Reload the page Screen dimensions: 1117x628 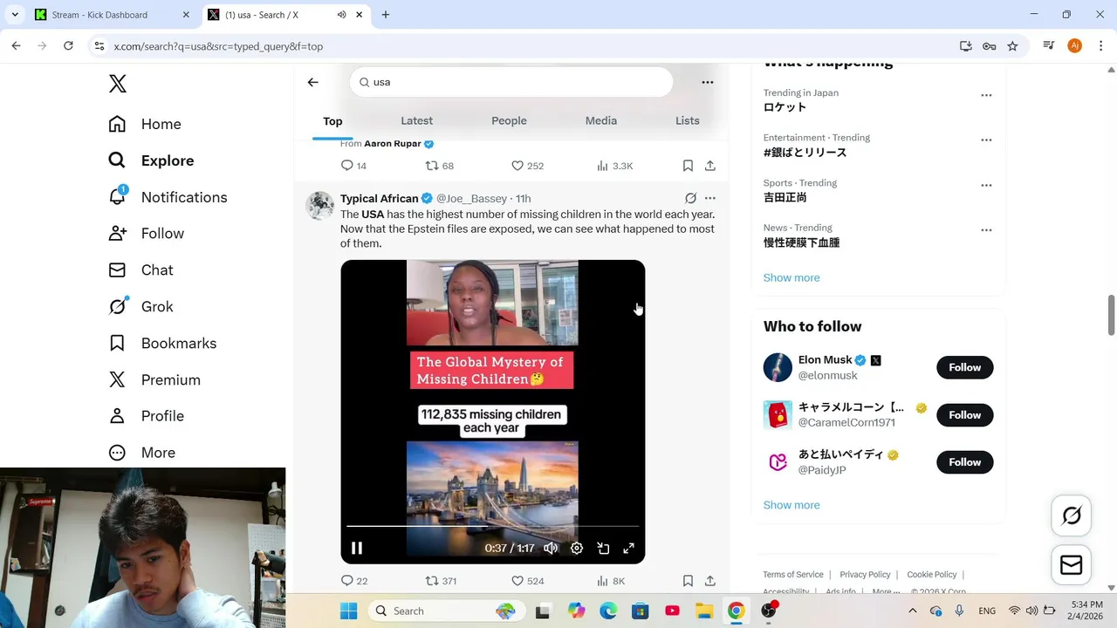coord(68,46)
